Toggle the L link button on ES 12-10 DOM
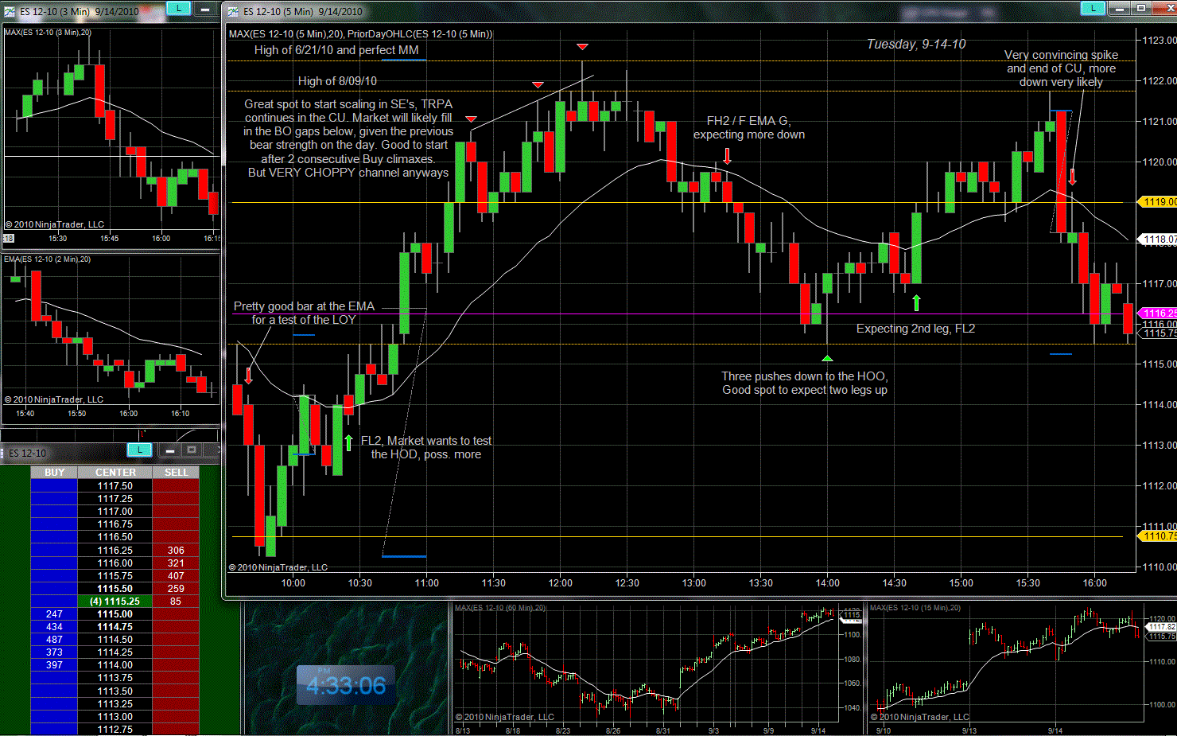Screen dimensions: 1177x736 click(139, 450)
